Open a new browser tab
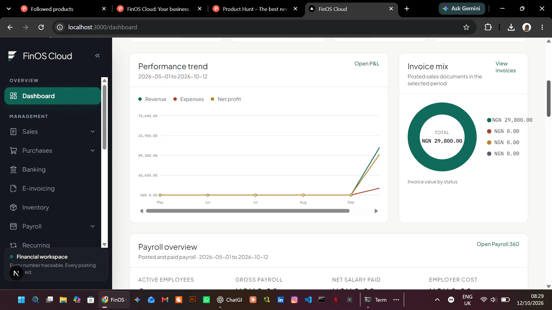Image resolution: width=552 pixels, height=310 pixels. [x=407, y=9]
